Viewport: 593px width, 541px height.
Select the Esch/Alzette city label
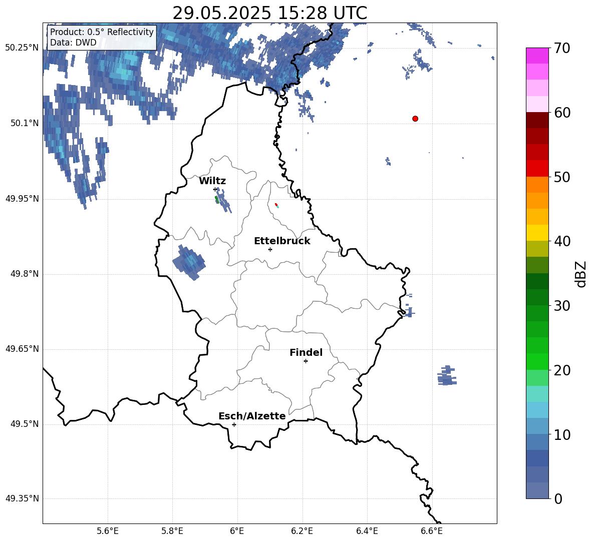[252, 416]
